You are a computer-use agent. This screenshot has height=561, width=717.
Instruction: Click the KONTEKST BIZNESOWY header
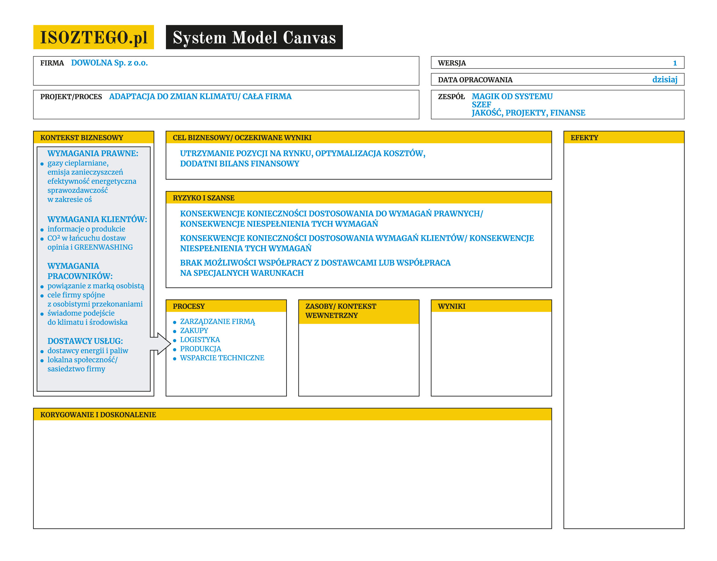tap(81, 138)
